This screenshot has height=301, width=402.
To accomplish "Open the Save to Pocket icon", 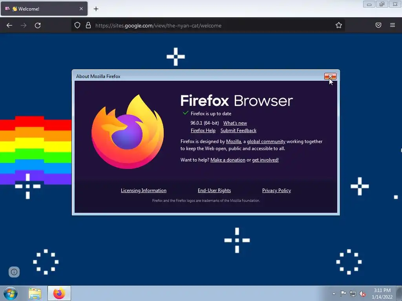I will tap(378, 25).
